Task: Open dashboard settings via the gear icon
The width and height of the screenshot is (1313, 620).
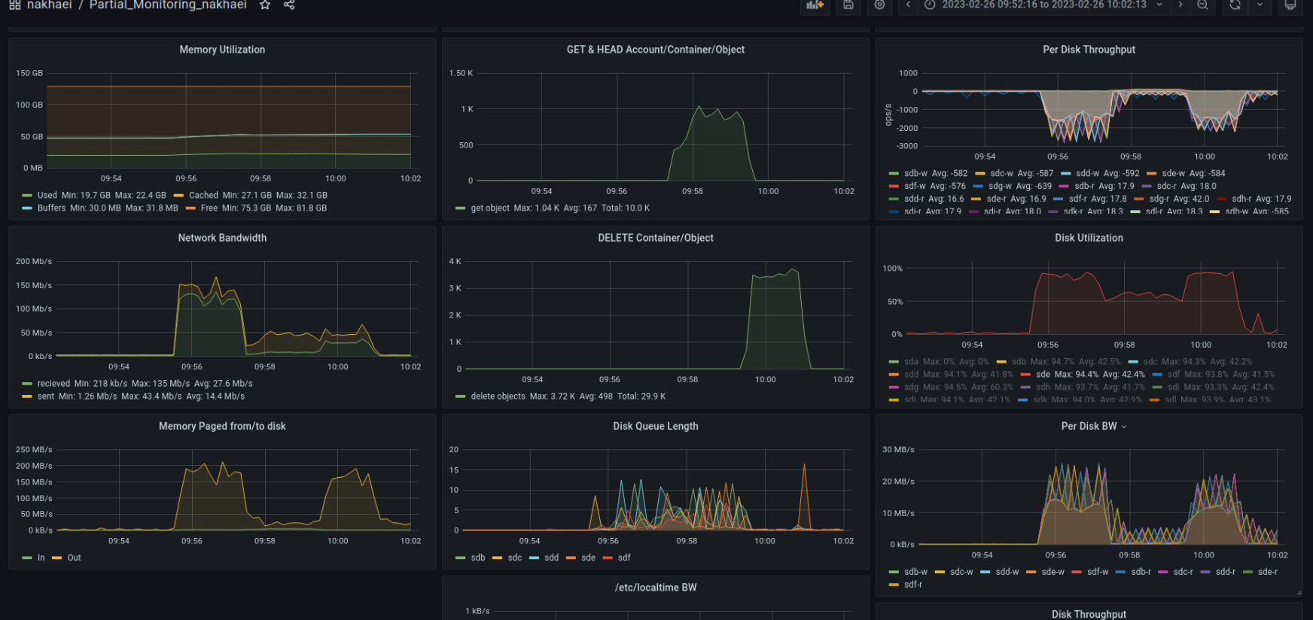Action: click(x=879, y=5)
